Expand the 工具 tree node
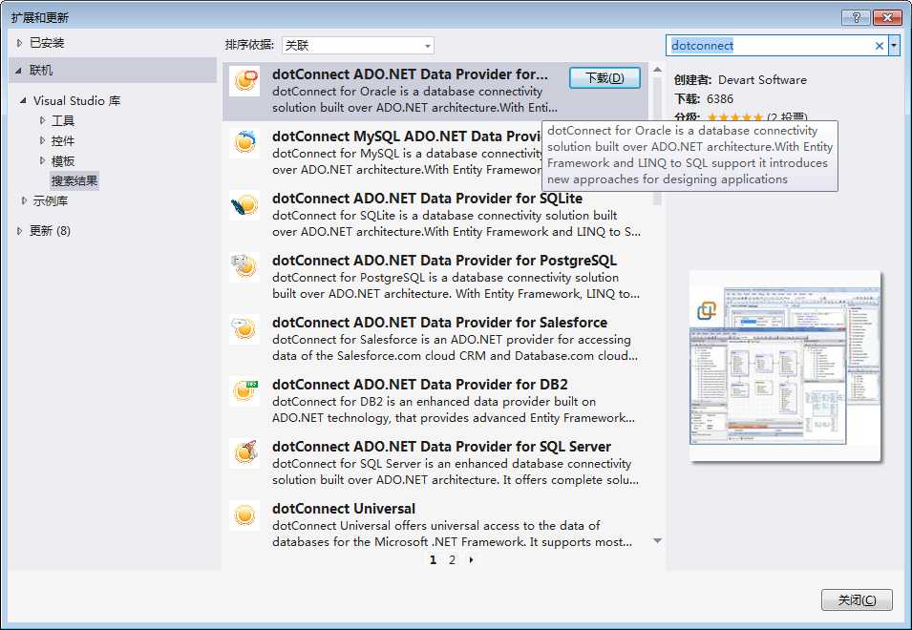912x630 pixels. pos(42,120)
